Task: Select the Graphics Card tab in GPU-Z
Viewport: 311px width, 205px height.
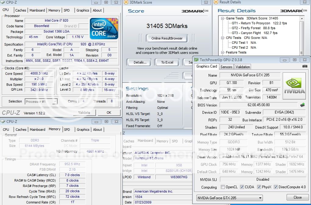Action: (x=207, y=66)
